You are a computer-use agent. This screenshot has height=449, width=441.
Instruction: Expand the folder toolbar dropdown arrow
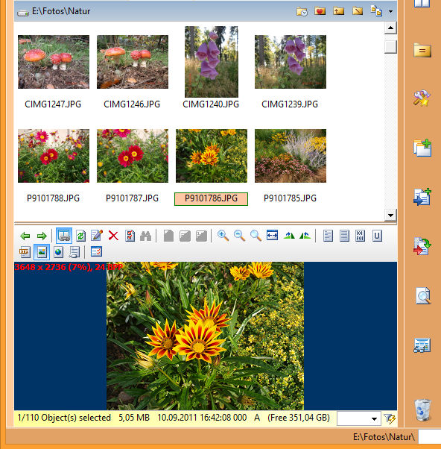coord(390,11)
